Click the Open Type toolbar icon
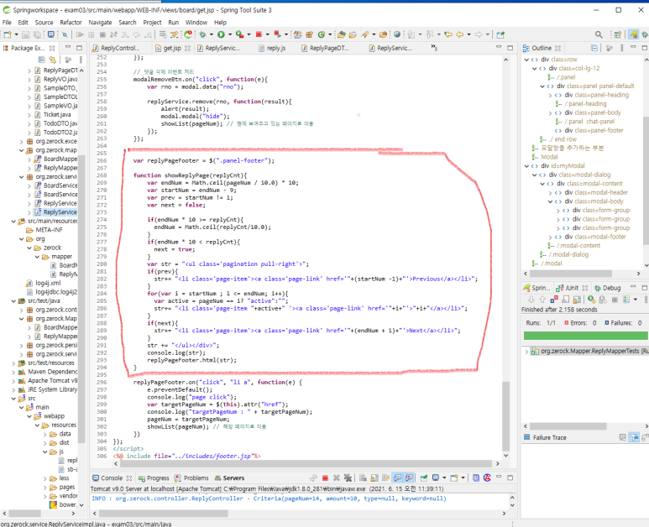Viewport: 649px width, 527px height. [341, 34]
